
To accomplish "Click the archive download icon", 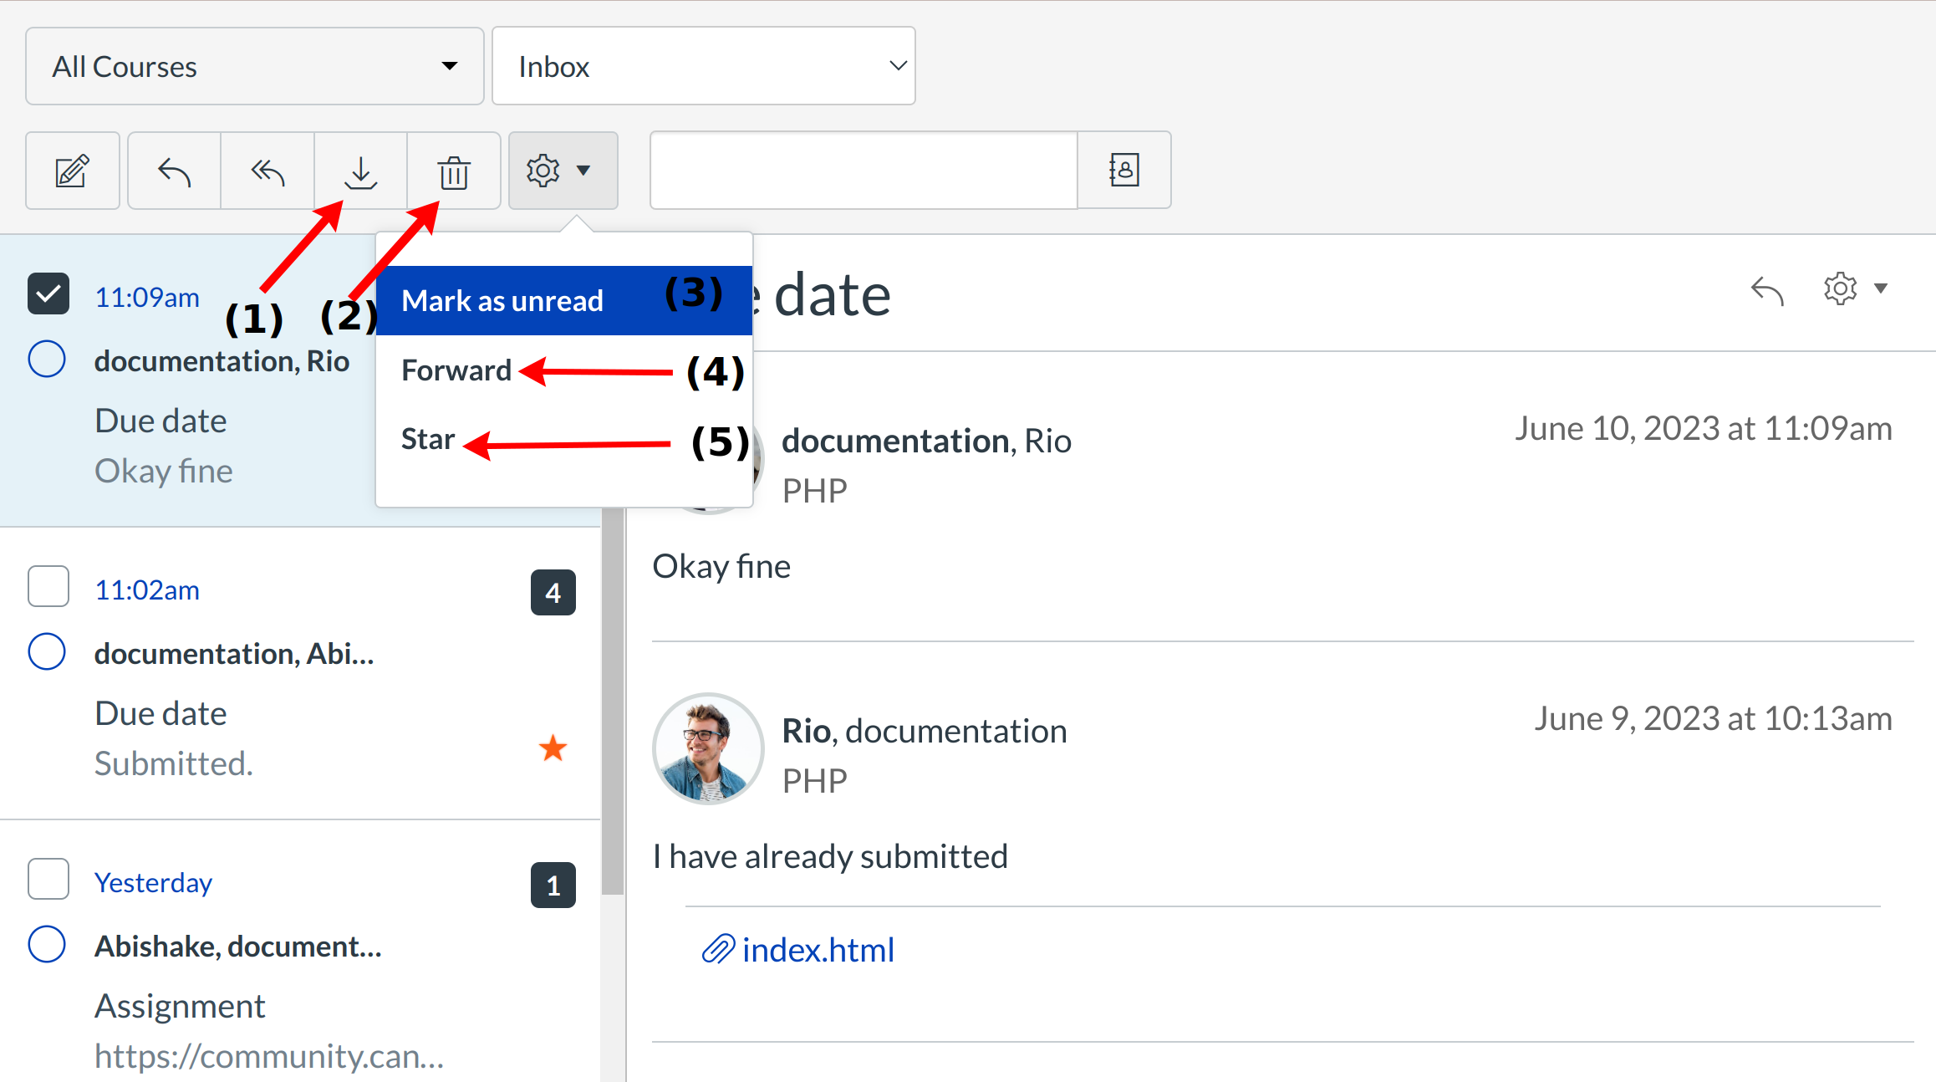I will (x=361, y=171).
